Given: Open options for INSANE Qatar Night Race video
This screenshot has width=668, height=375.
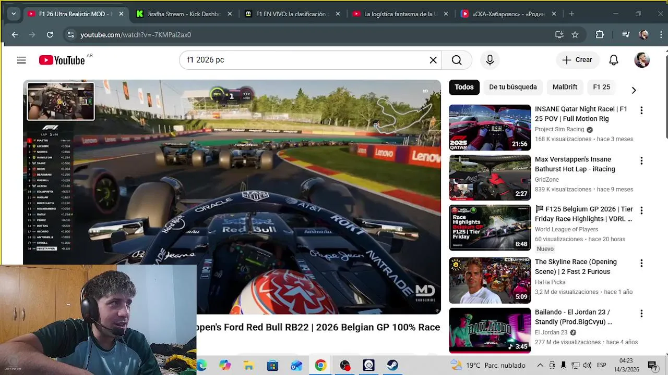Looking at the screenshot, I should tap(641, 110).
